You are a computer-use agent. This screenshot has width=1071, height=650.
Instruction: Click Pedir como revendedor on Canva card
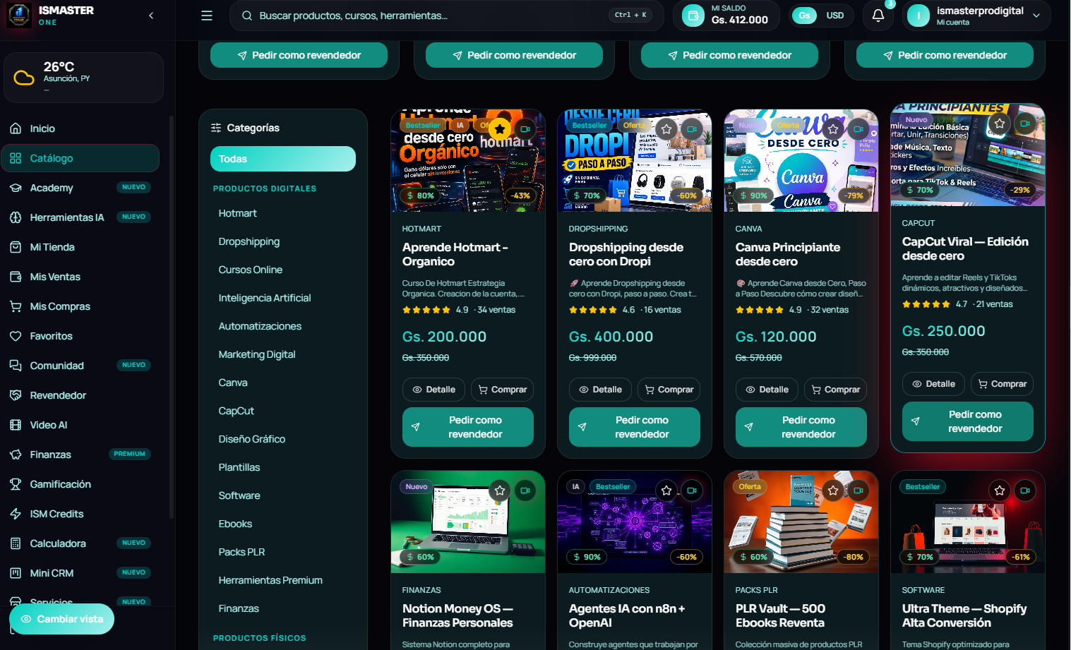801,427
